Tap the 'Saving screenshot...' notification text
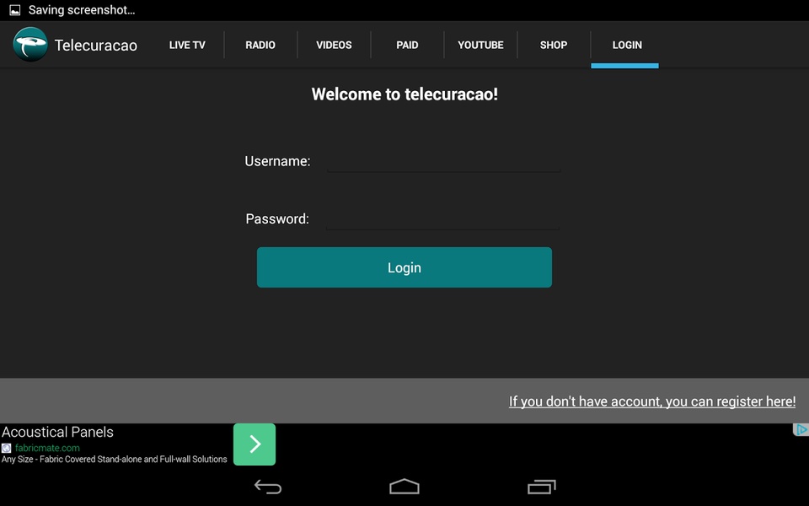Viewport: 809px width, 506px height. point(82,10)
